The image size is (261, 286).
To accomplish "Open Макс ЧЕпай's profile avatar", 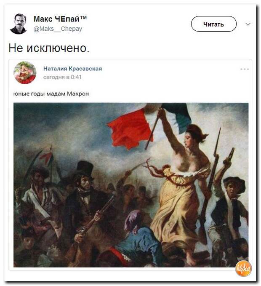I will pyautogui.click(x=19, y=24).
